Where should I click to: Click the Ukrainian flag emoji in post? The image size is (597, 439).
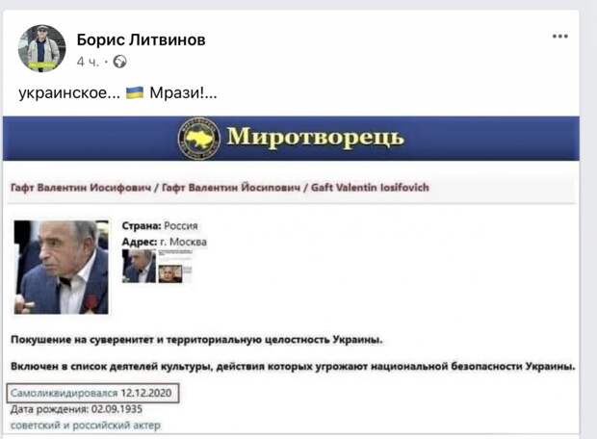point(135,92)
